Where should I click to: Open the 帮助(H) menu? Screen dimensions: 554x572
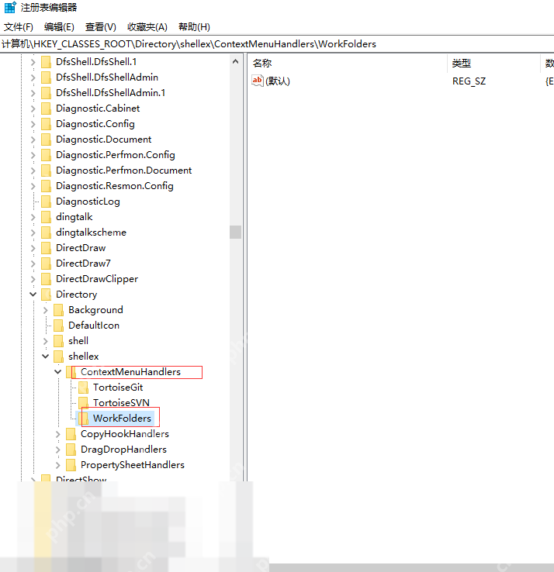pyautogui.click(x=194, y=27)
